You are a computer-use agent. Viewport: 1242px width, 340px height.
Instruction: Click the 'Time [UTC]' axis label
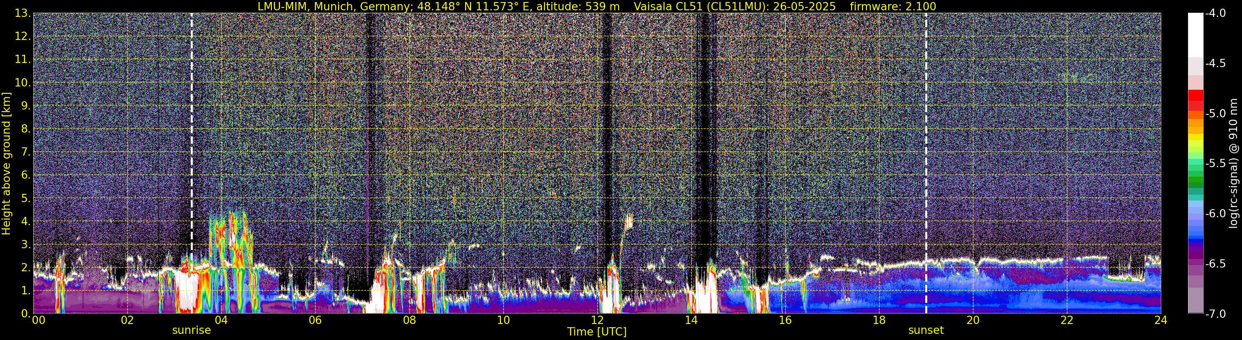coord(597,331)
